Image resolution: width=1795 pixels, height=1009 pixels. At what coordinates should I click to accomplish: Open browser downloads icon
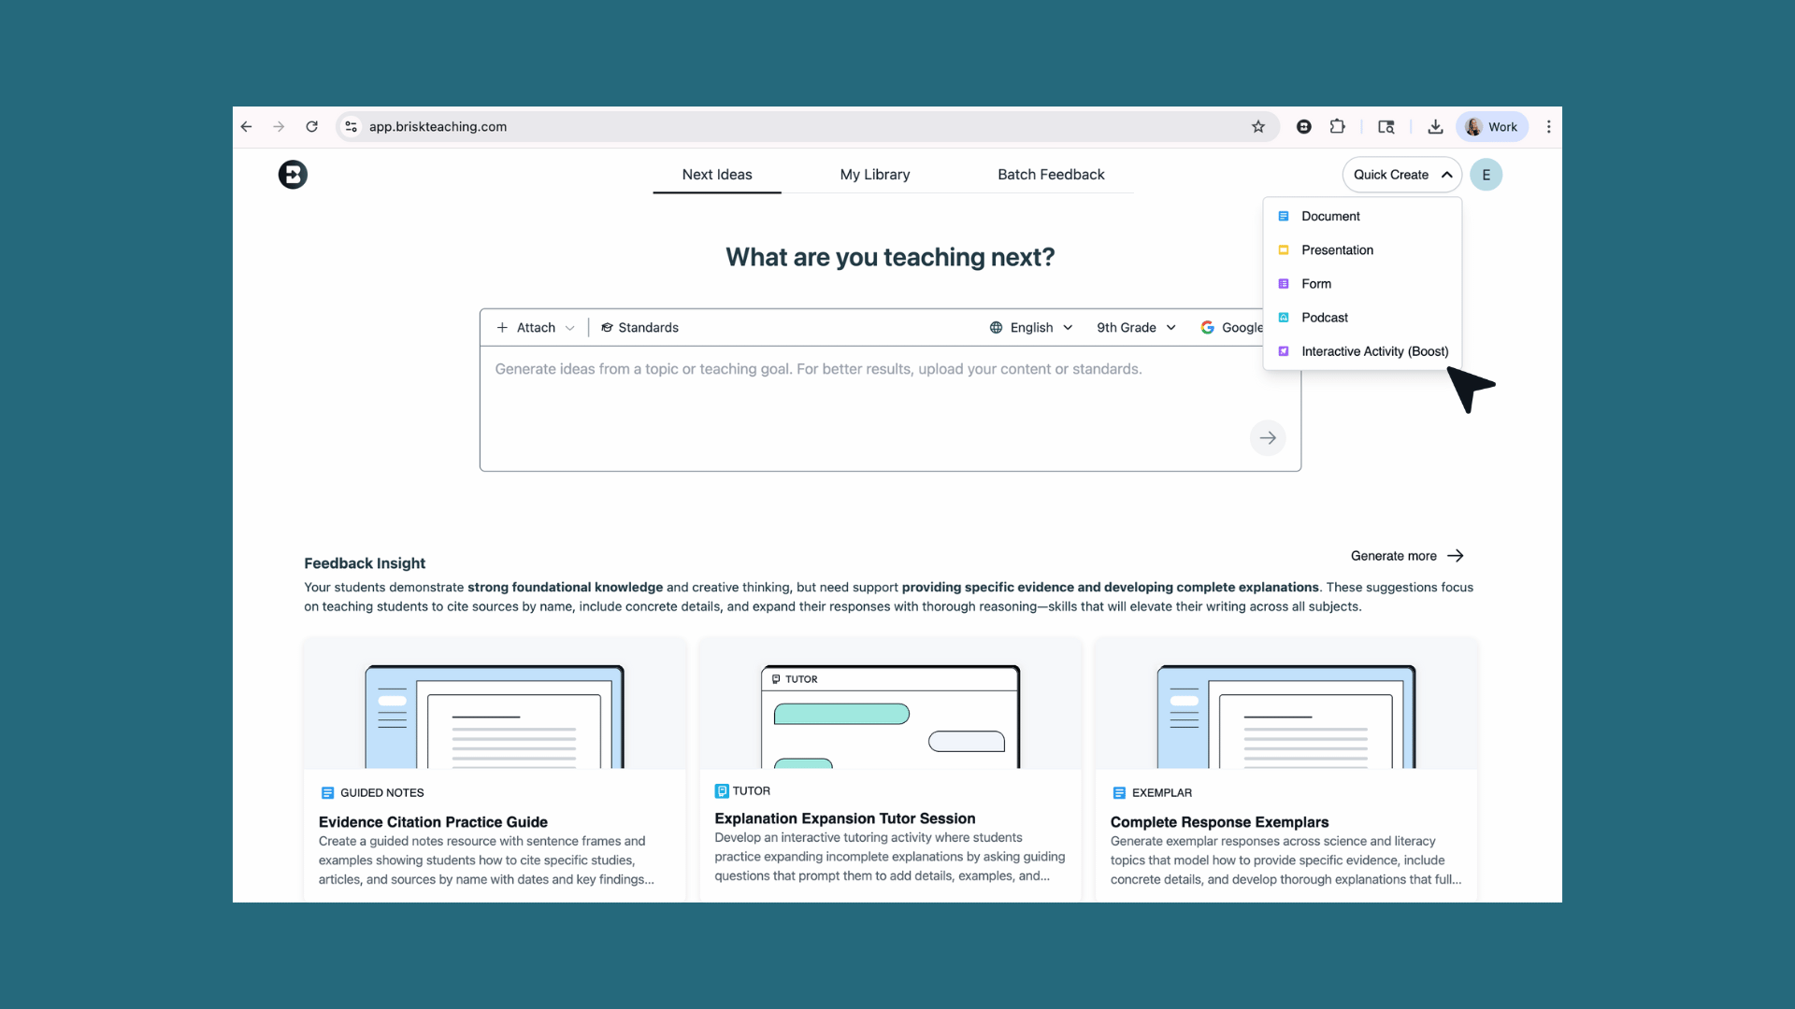1435,127
